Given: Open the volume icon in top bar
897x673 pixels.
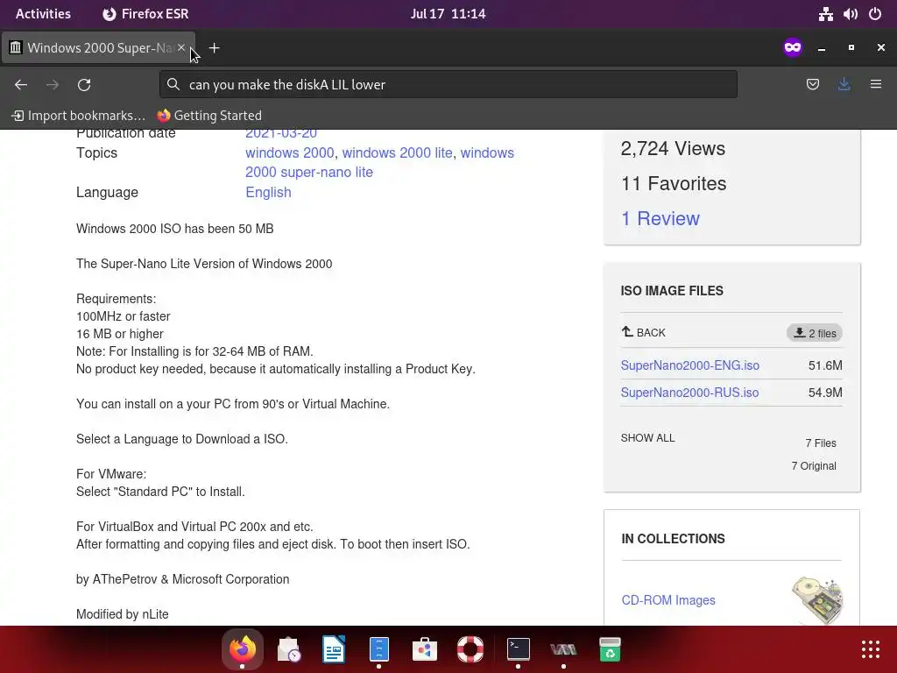Looking at the screenshot, I should point(850,14).
